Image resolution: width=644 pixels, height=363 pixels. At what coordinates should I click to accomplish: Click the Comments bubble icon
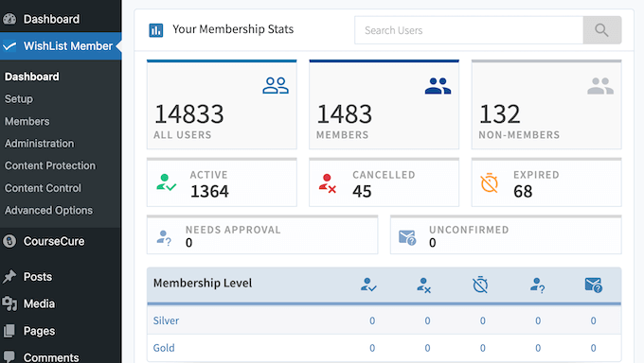[9, 356]
